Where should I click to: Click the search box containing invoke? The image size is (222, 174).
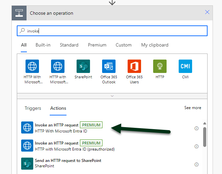(x=112, y=31)
